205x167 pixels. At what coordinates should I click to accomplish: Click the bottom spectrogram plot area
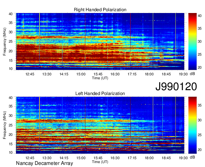100,125
